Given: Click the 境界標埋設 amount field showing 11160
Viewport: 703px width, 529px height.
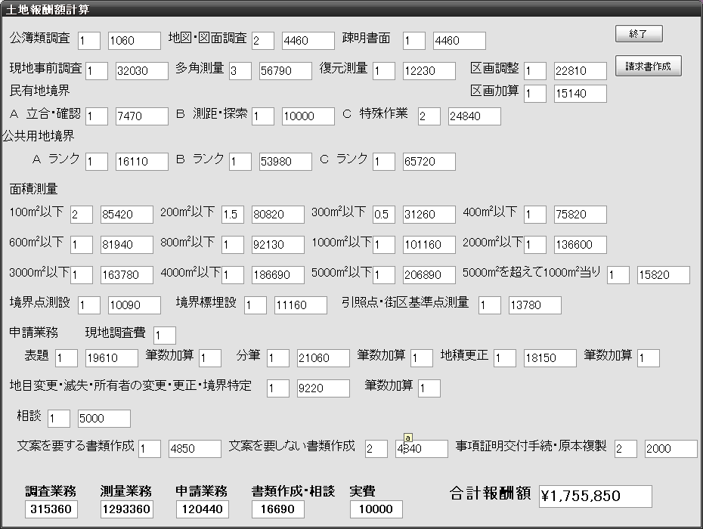Looking at the screenshot, I should pos(300,305).
